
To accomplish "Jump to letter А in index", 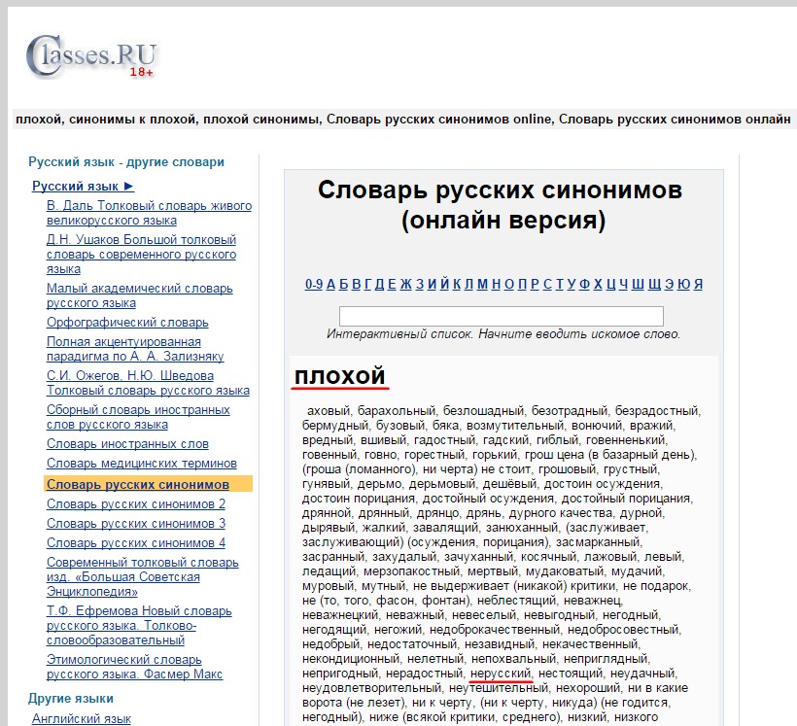I will point(330,284).
